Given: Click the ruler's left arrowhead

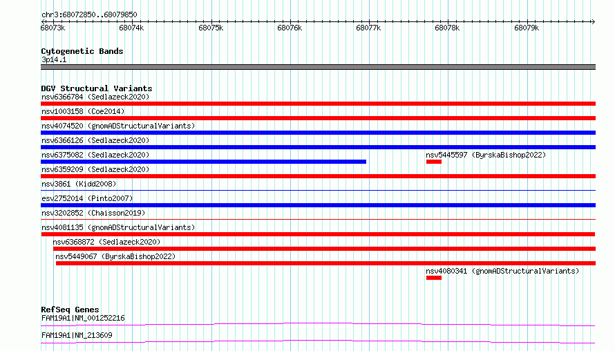Looking at the screenshot, I should (x=44, y=21).
